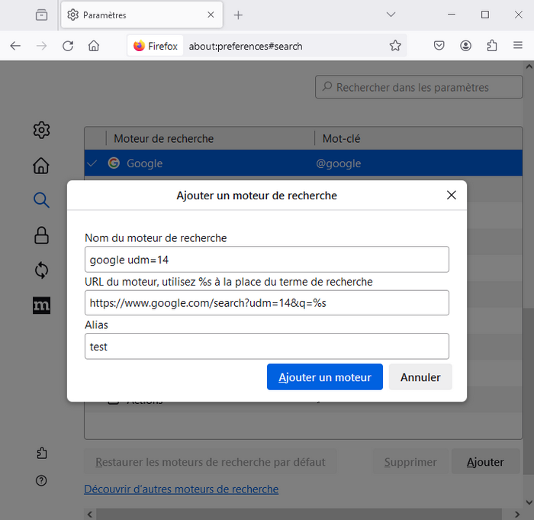Click the Alias field containing test
The image size is (534, 520).
pos(267,346)
